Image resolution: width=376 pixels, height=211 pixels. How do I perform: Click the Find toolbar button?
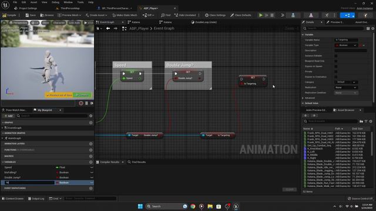166,15
